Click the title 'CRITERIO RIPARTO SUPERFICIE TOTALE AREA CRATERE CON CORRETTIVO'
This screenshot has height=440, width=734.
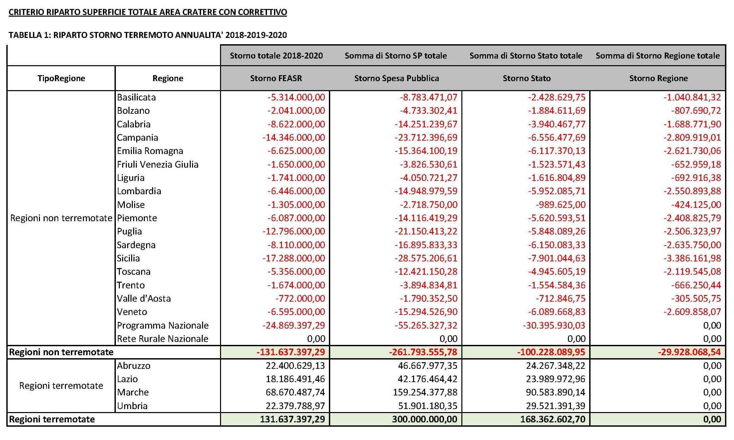(x=148, y=12)
